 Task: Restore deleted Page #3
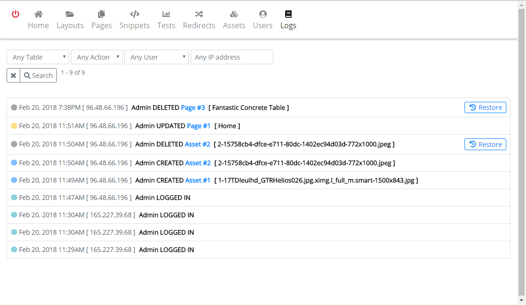(x=485, y=107)
